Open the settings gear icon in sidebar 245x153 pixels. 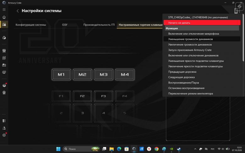coord(4,135)
